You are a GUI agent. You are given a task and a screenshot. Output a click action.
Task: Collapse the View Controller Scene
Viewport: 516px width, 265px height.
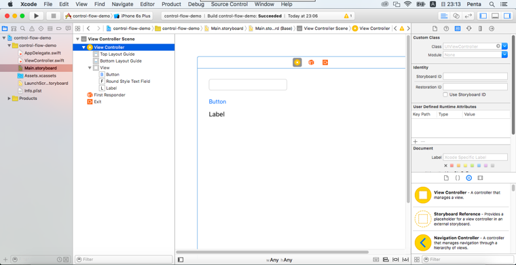click(x=77, y=39)
